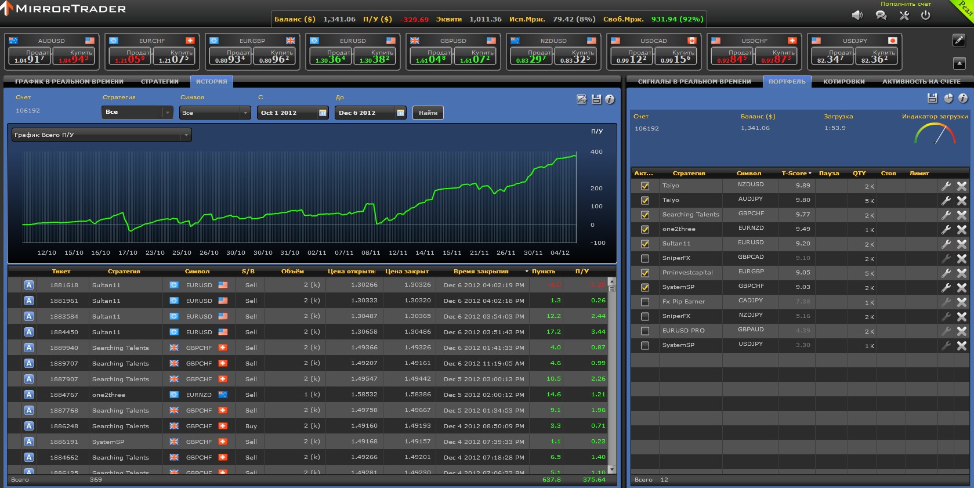
Task: Uncheck one2three EURNZD checkbox
Action: point(644,229)
